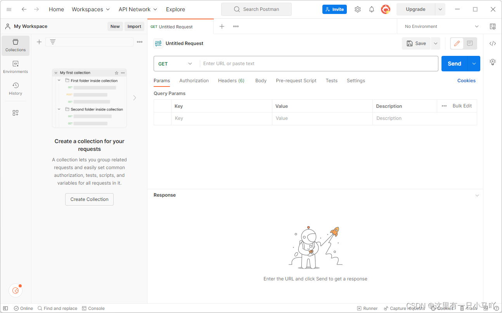Expand the Workspaces dropdown
The height and width of the screenshot is (313, 502).
pos(91,9)
